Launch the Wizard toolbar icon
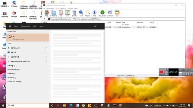Viewport: 193px width, 108px height. coord(88,13)
